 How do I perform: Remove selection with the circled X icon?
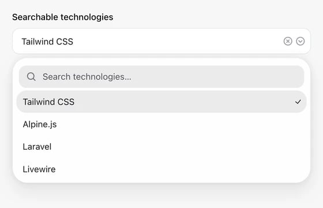pos(288,41)
